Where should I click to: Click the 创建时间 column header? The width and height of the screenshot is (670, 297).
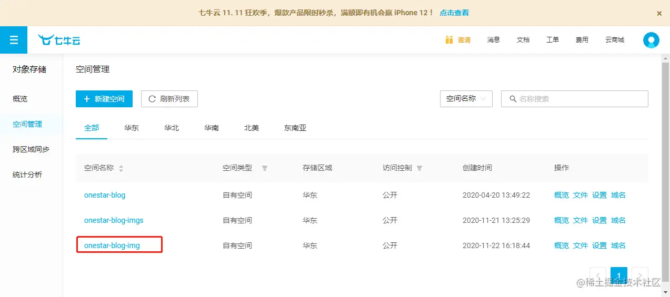point(477,168)
